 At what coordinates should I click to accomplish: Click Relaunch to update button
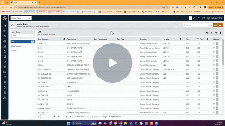click(216, 7)
